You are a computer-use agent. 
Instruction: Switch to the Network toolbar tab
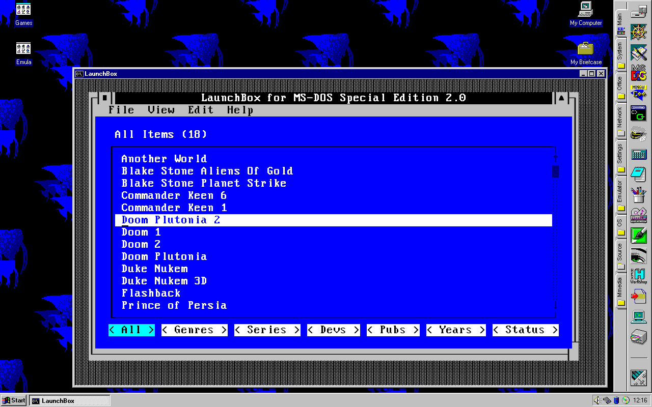point(620,122)
